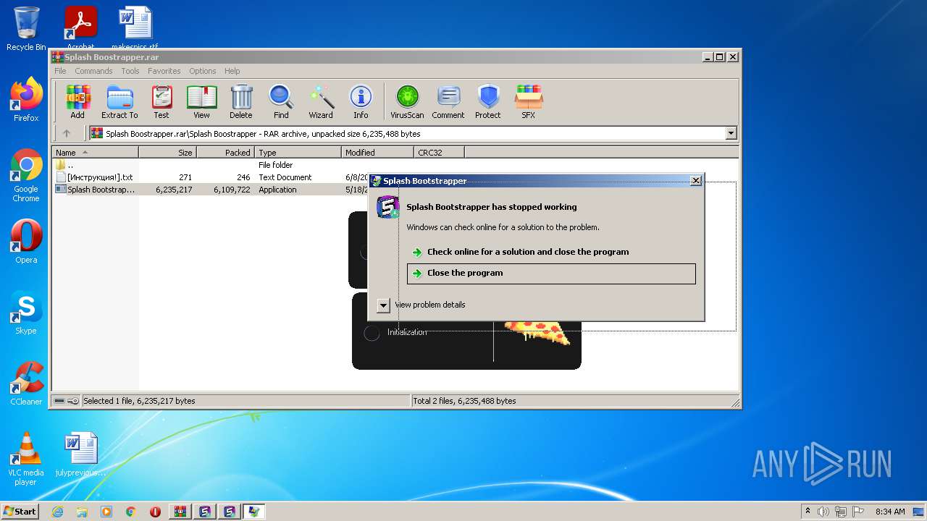Click the WinRAR taskbar button
The height and width of the screenshot is (521, 927).
point(180,512)
